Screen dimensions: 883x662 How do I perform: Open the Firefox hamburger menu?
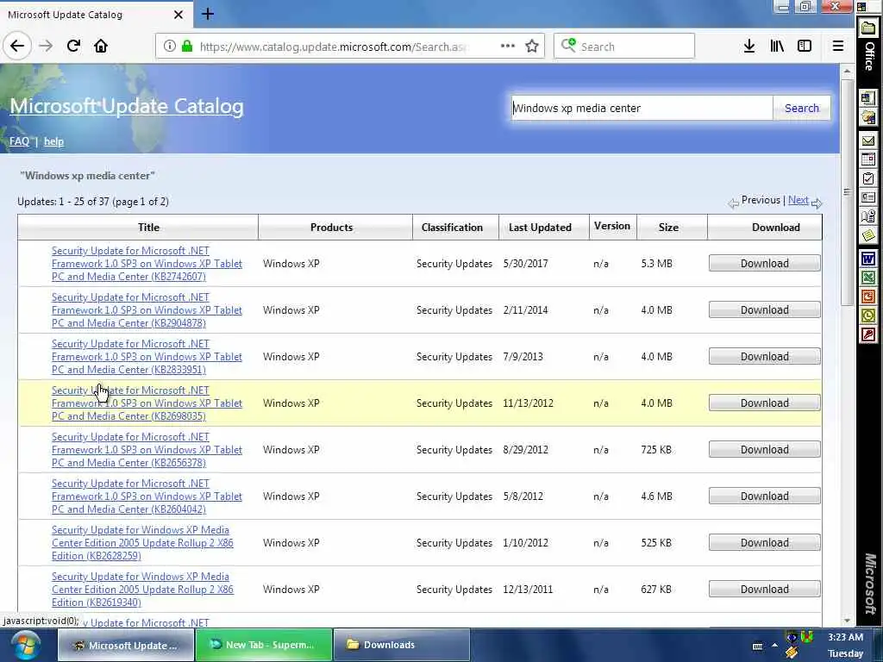(838, 47)
